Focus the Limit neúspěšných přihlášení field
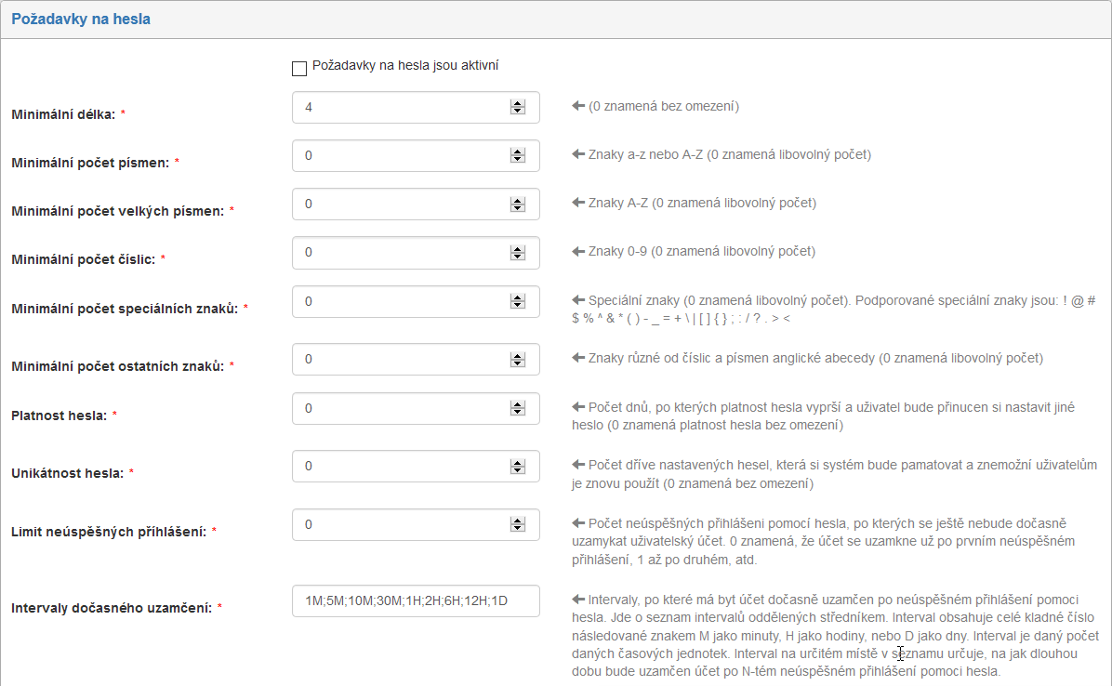This screenshot has width=1112, height=686. 400,524
